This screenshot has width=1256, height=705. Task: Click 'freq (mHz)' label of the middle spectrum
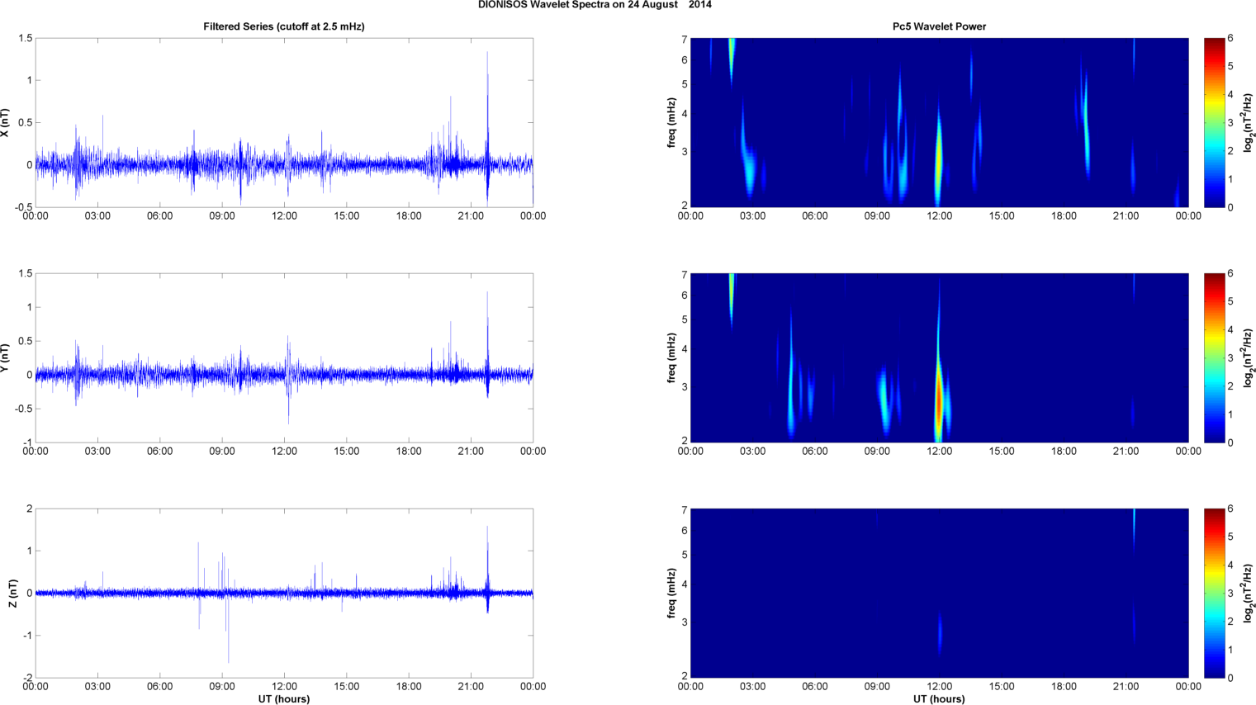pyautogui.click(x=671, y=357)
